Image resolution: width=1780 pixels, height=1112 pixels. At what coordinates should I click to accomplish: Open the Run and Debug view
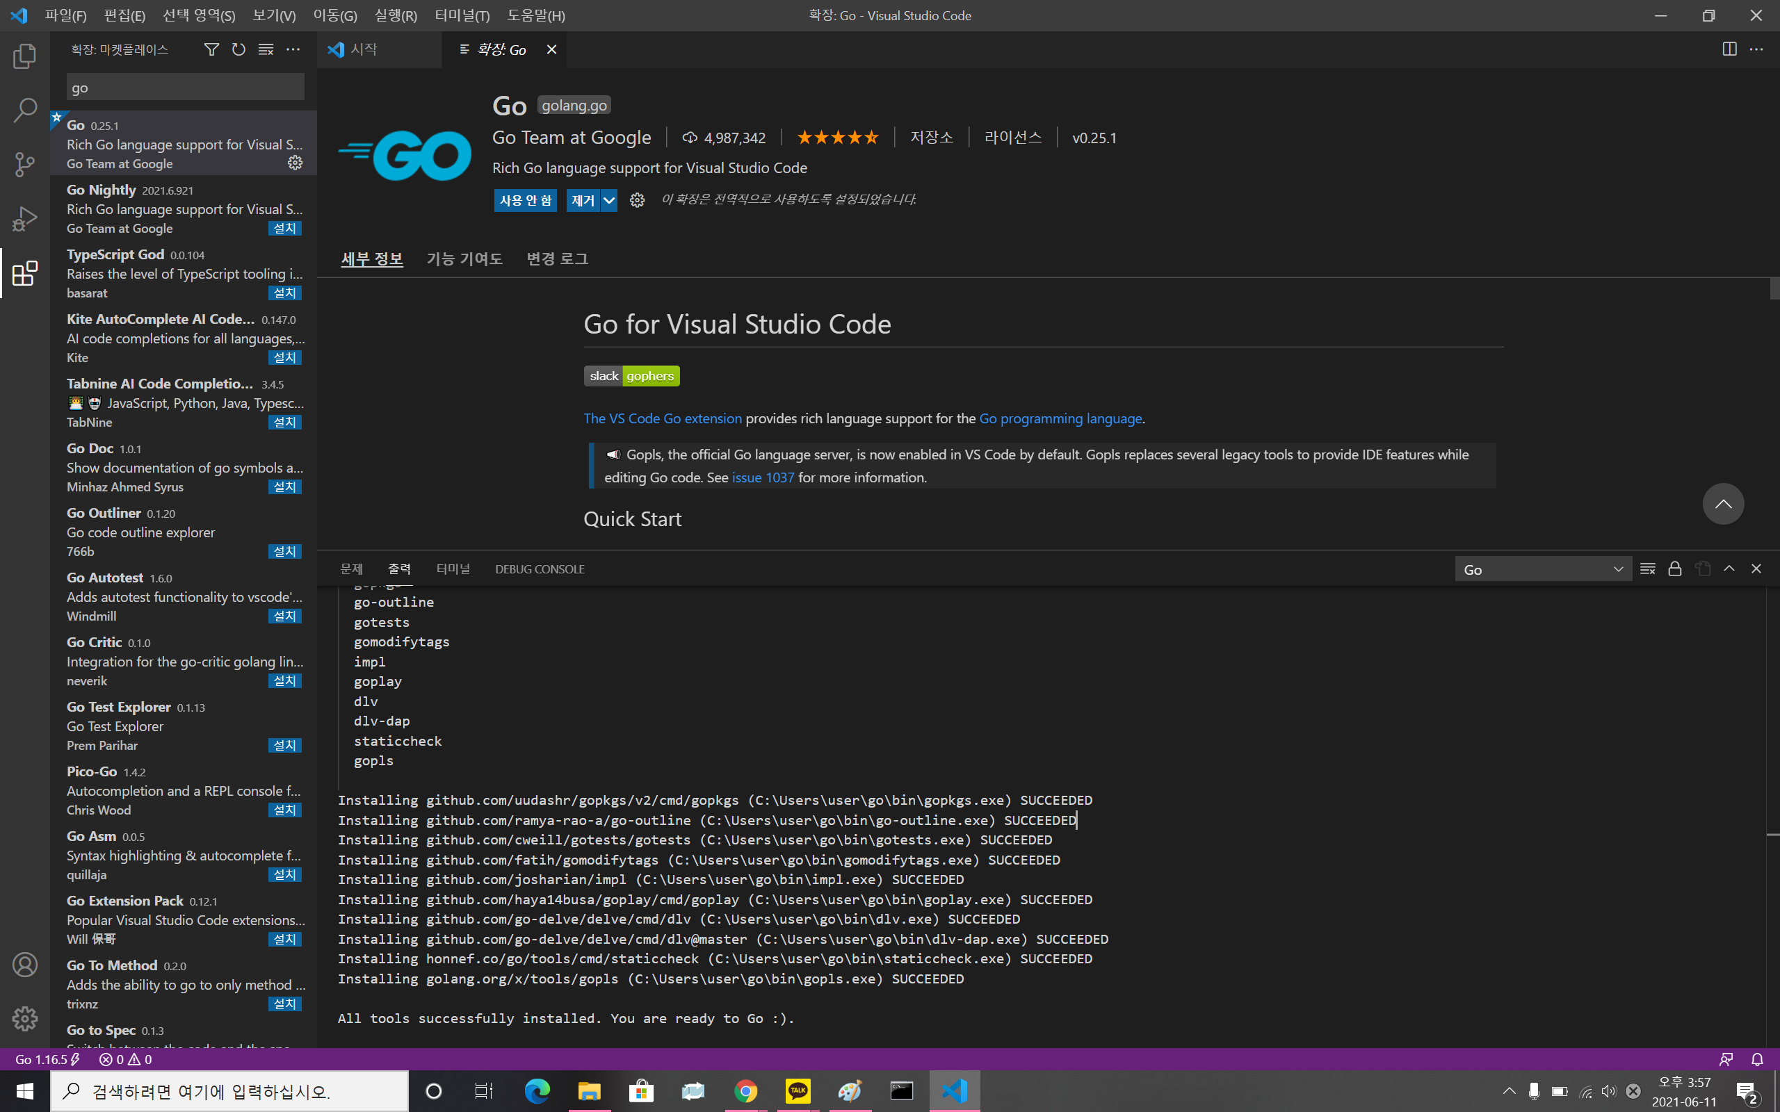click(x=24, y=218)
